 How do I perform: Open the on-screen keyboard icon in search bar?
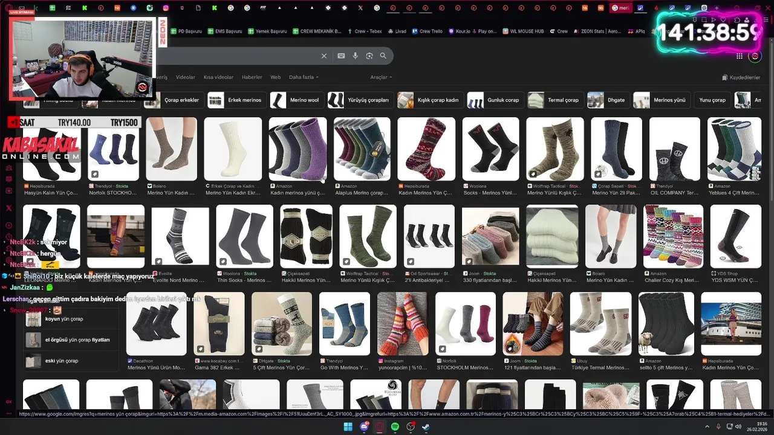341,56
